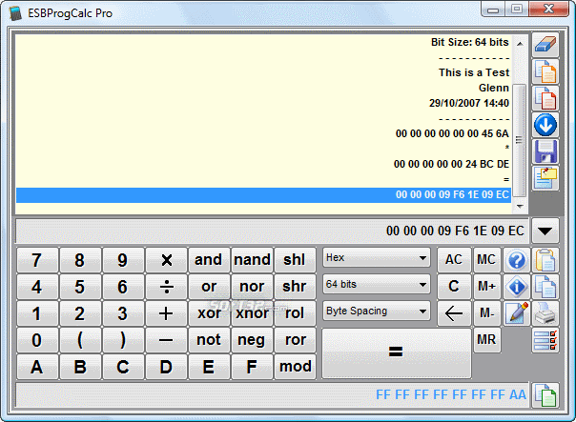This screenshot has height=422, width=576.
Task: Click the green copy icon beside memory display
Action: (545, 395)
